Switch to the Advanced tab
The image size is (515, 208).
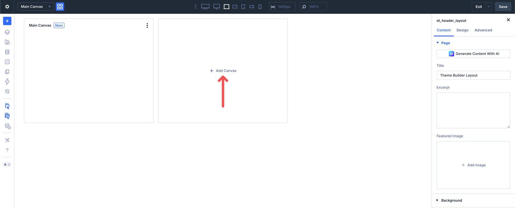[483, 30]
